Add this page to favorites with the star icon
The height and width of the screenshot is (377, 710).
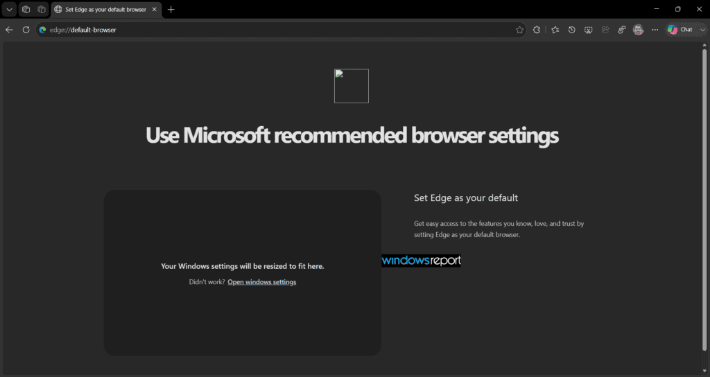(519, 30)
